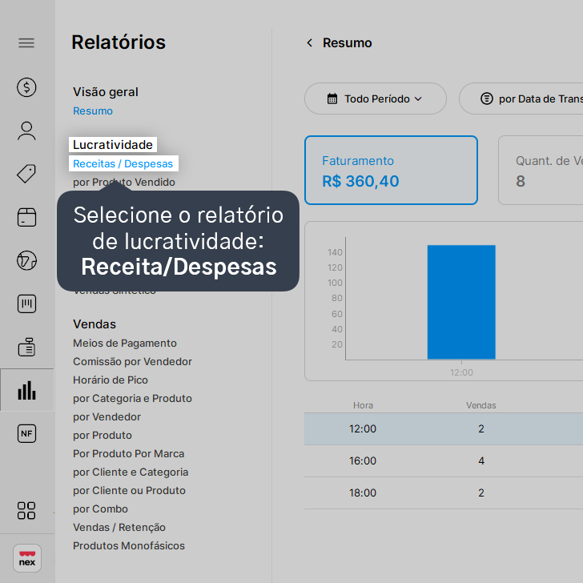Open the Resumo report link
Screen dimensions: 583x583
point(93,111)
